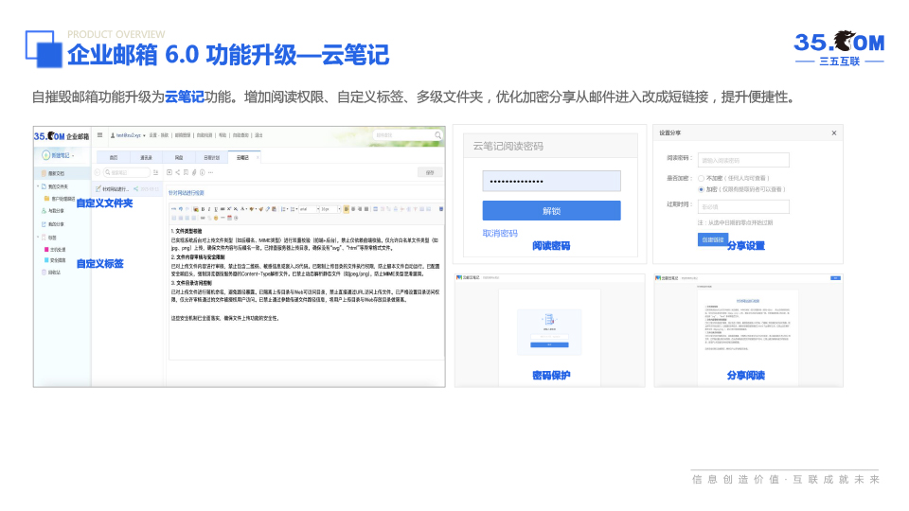
Task: Click the blue 解锁 button
Action: point(551,210)
